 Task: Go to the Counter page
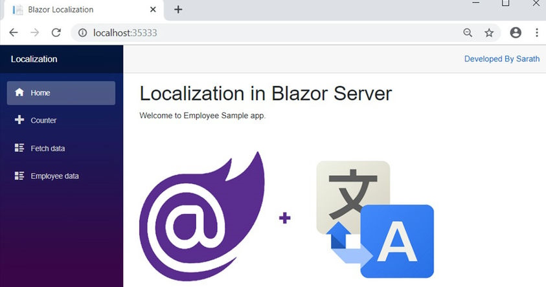click(x=61, y=120)
